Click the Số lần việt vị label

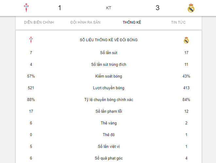point(109,147)
